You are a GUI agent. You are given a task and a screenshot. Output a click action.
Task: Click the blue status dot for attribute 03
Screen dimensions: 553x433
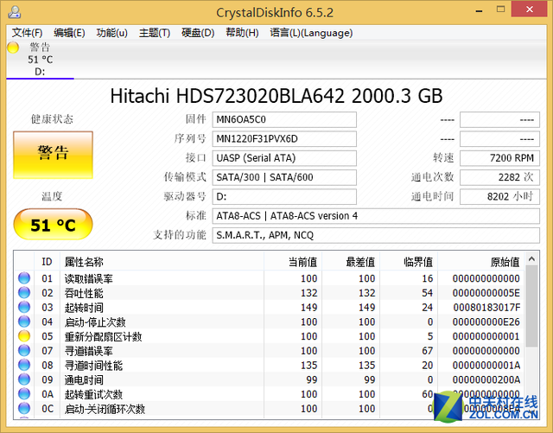point(24,307)
